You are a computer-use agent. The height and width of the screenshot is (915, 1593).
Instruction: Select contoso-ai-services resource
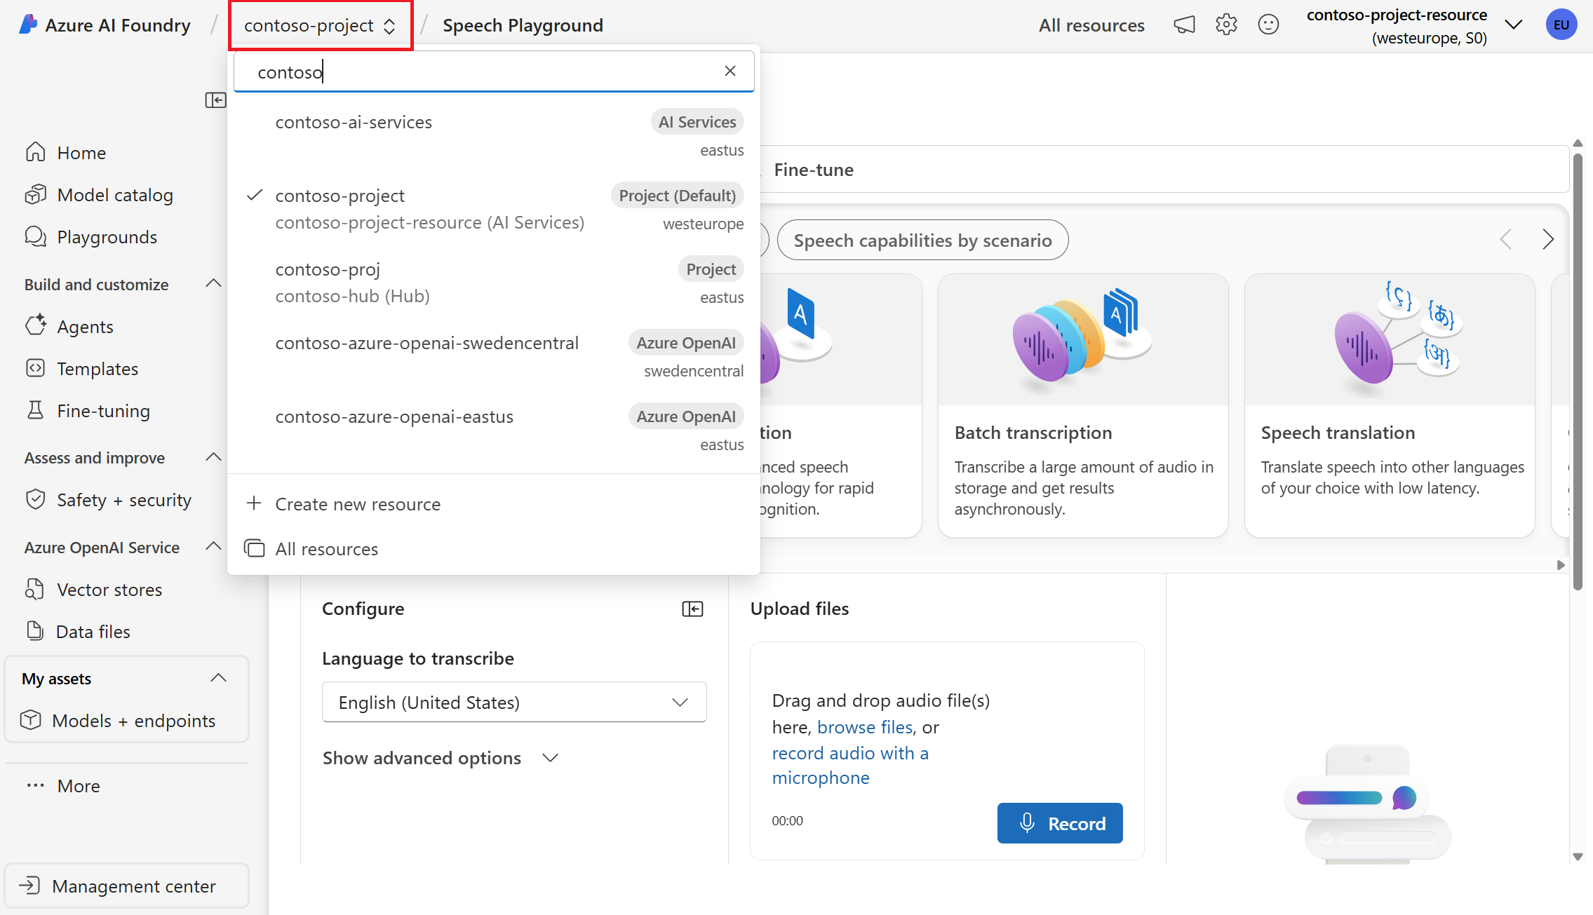click(494, 135)
